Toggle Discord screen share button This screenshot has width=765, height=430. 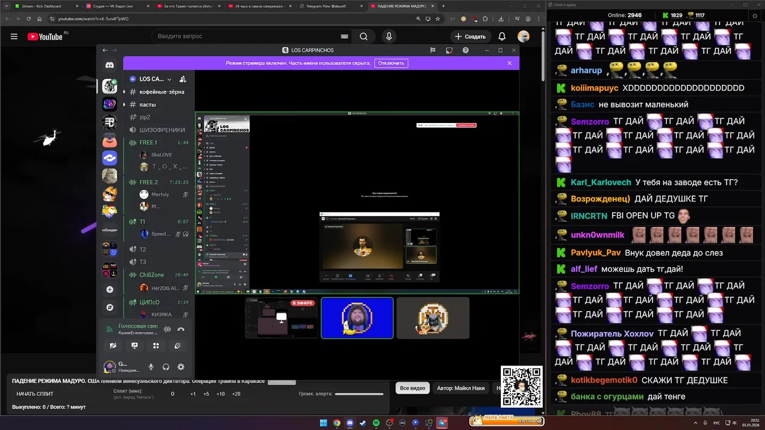click(x=134, y=346)
